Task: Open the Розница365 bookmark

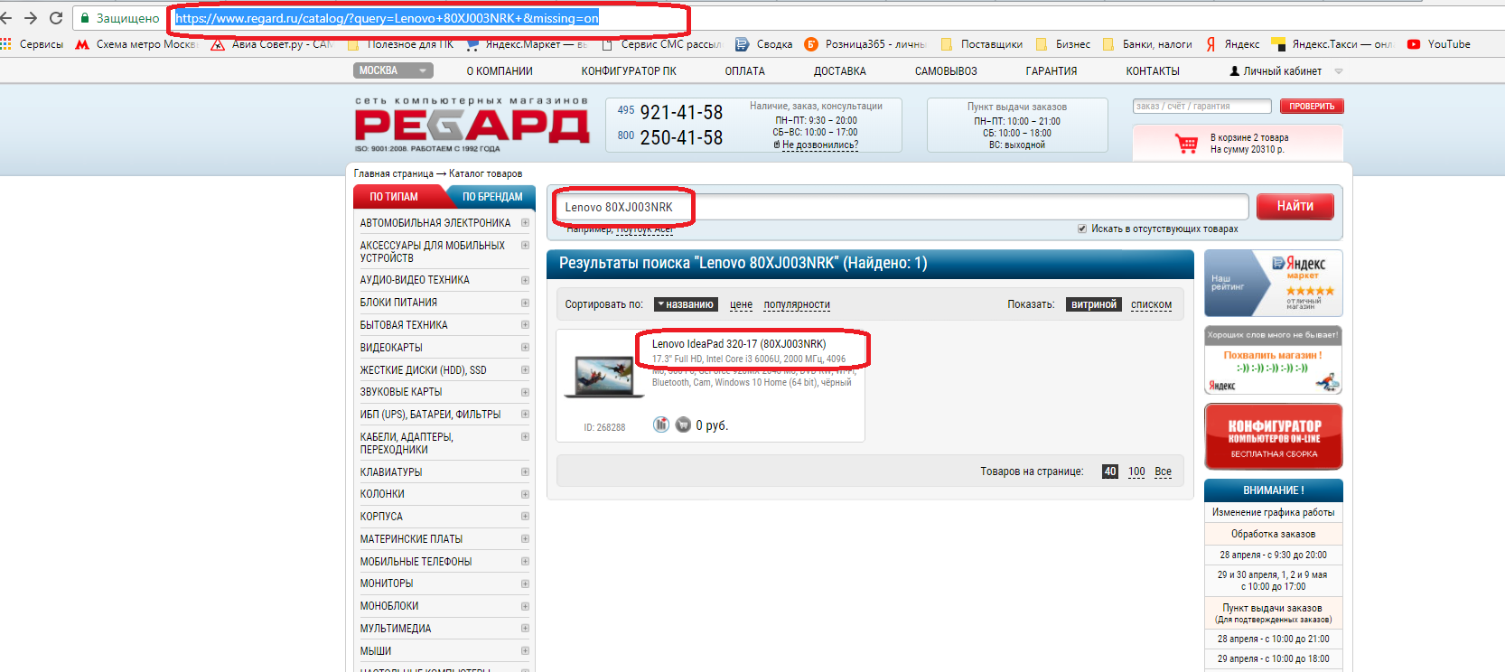Action: click(865, 44)
